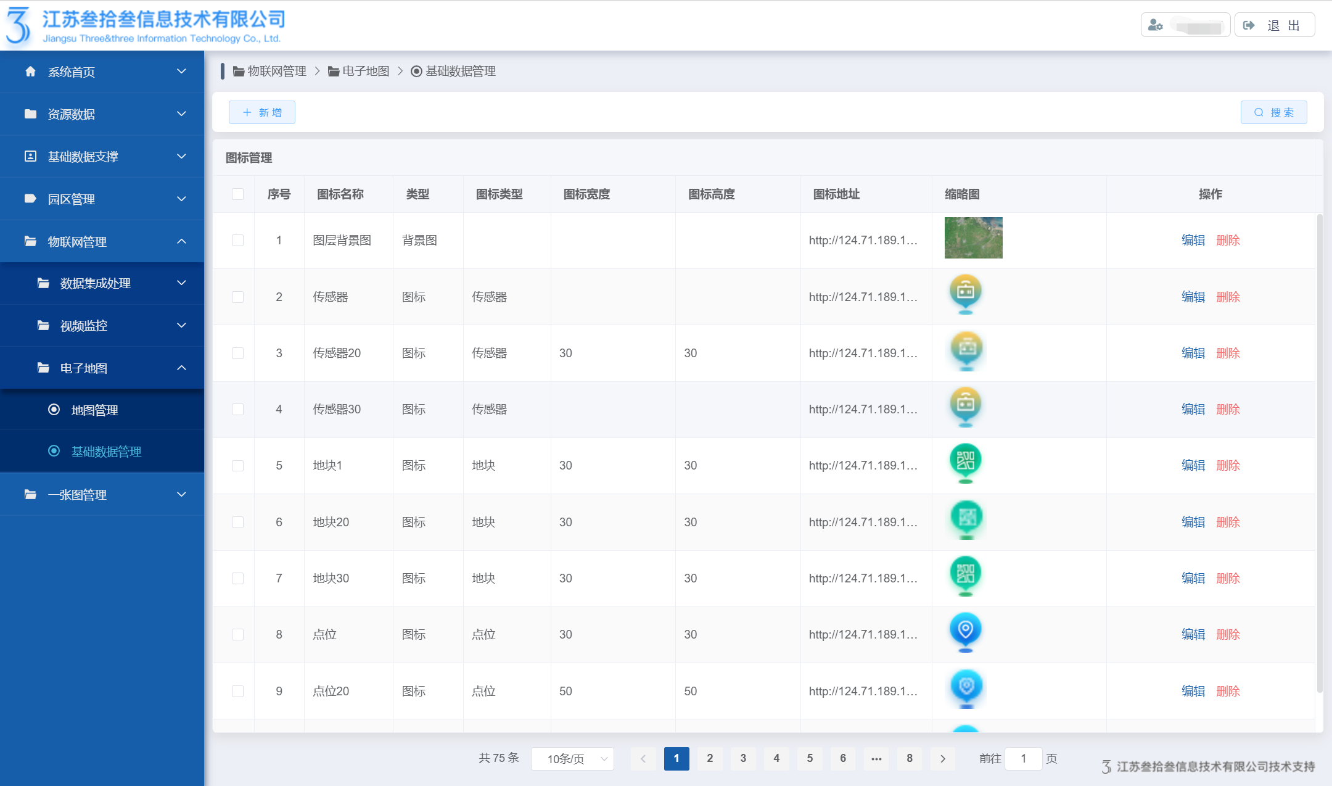
Task: Click the logout arrow icon beside 退出
Action: (x=1249, y=25)
